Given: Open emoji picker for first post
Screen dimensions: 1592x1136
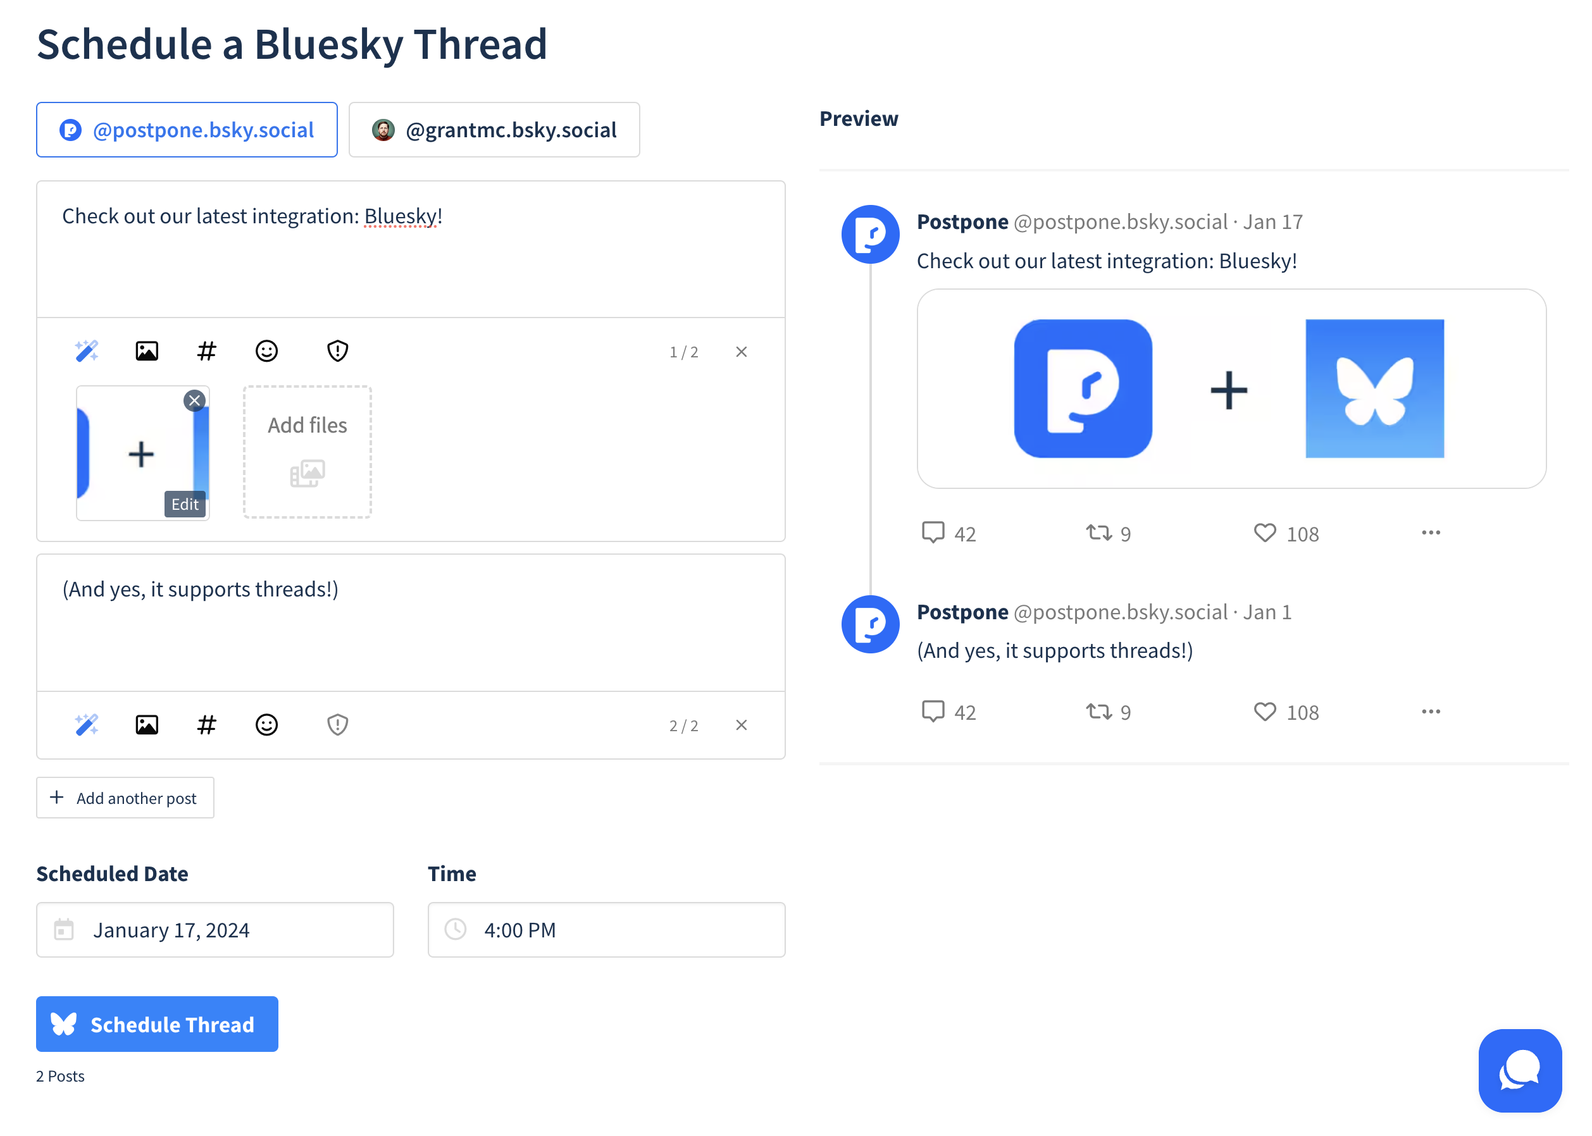Looking at the screenshot, I should (x=266, y=350).
